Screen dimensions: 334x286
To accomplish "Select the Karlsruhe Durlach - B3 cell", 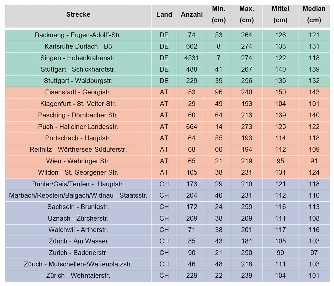I will tap(78, 46).
